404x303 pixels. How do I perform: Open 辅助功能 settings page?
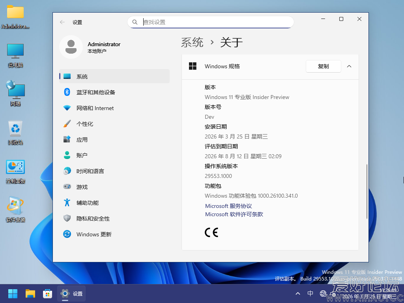pyautogui.click(x=114, y=203)
